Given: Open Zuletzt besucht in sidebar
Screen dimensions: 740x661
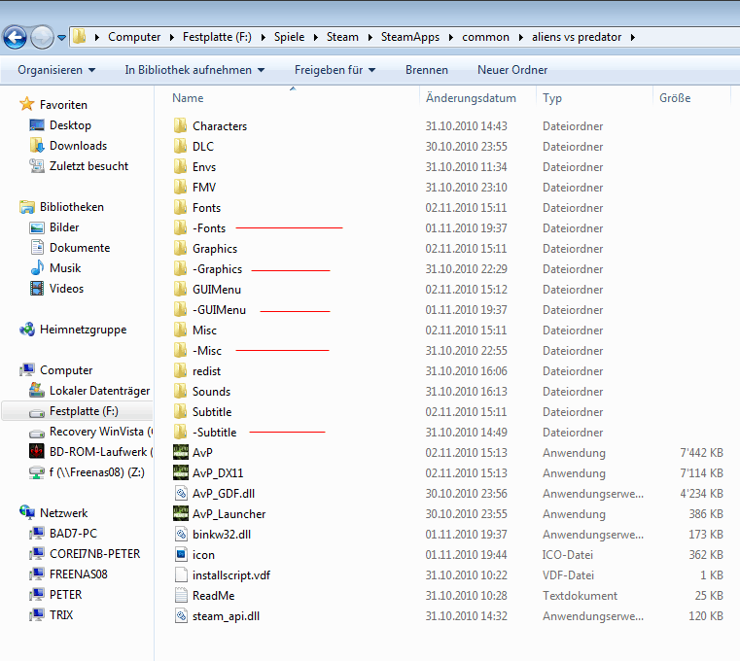Looking at the screenshot, I should coord(88,166).
